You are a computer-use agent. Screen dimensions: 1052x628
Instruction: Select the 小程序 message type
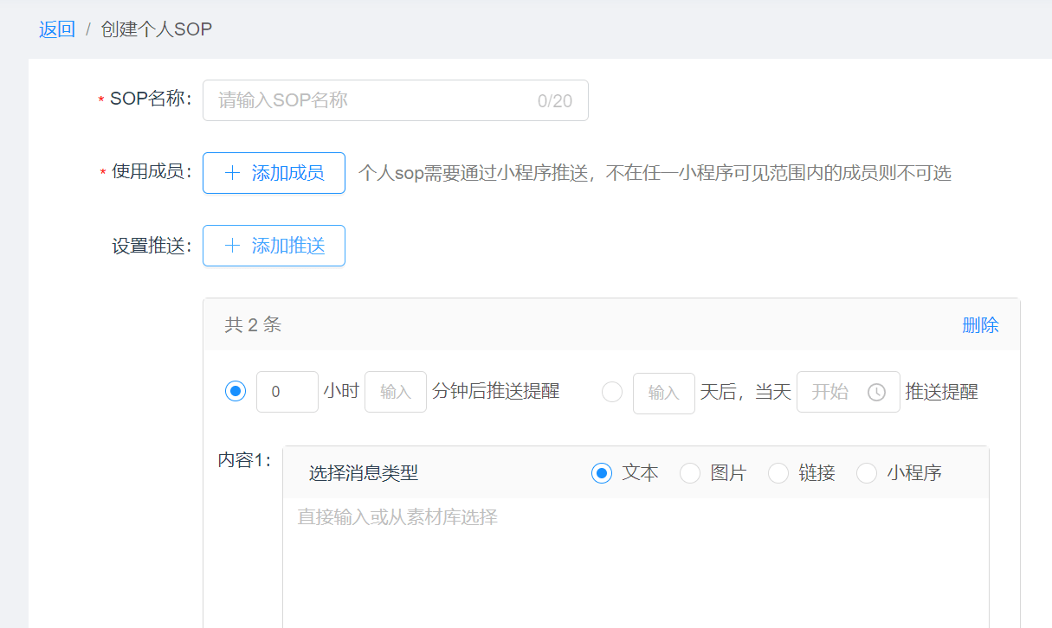coord(867,473)
